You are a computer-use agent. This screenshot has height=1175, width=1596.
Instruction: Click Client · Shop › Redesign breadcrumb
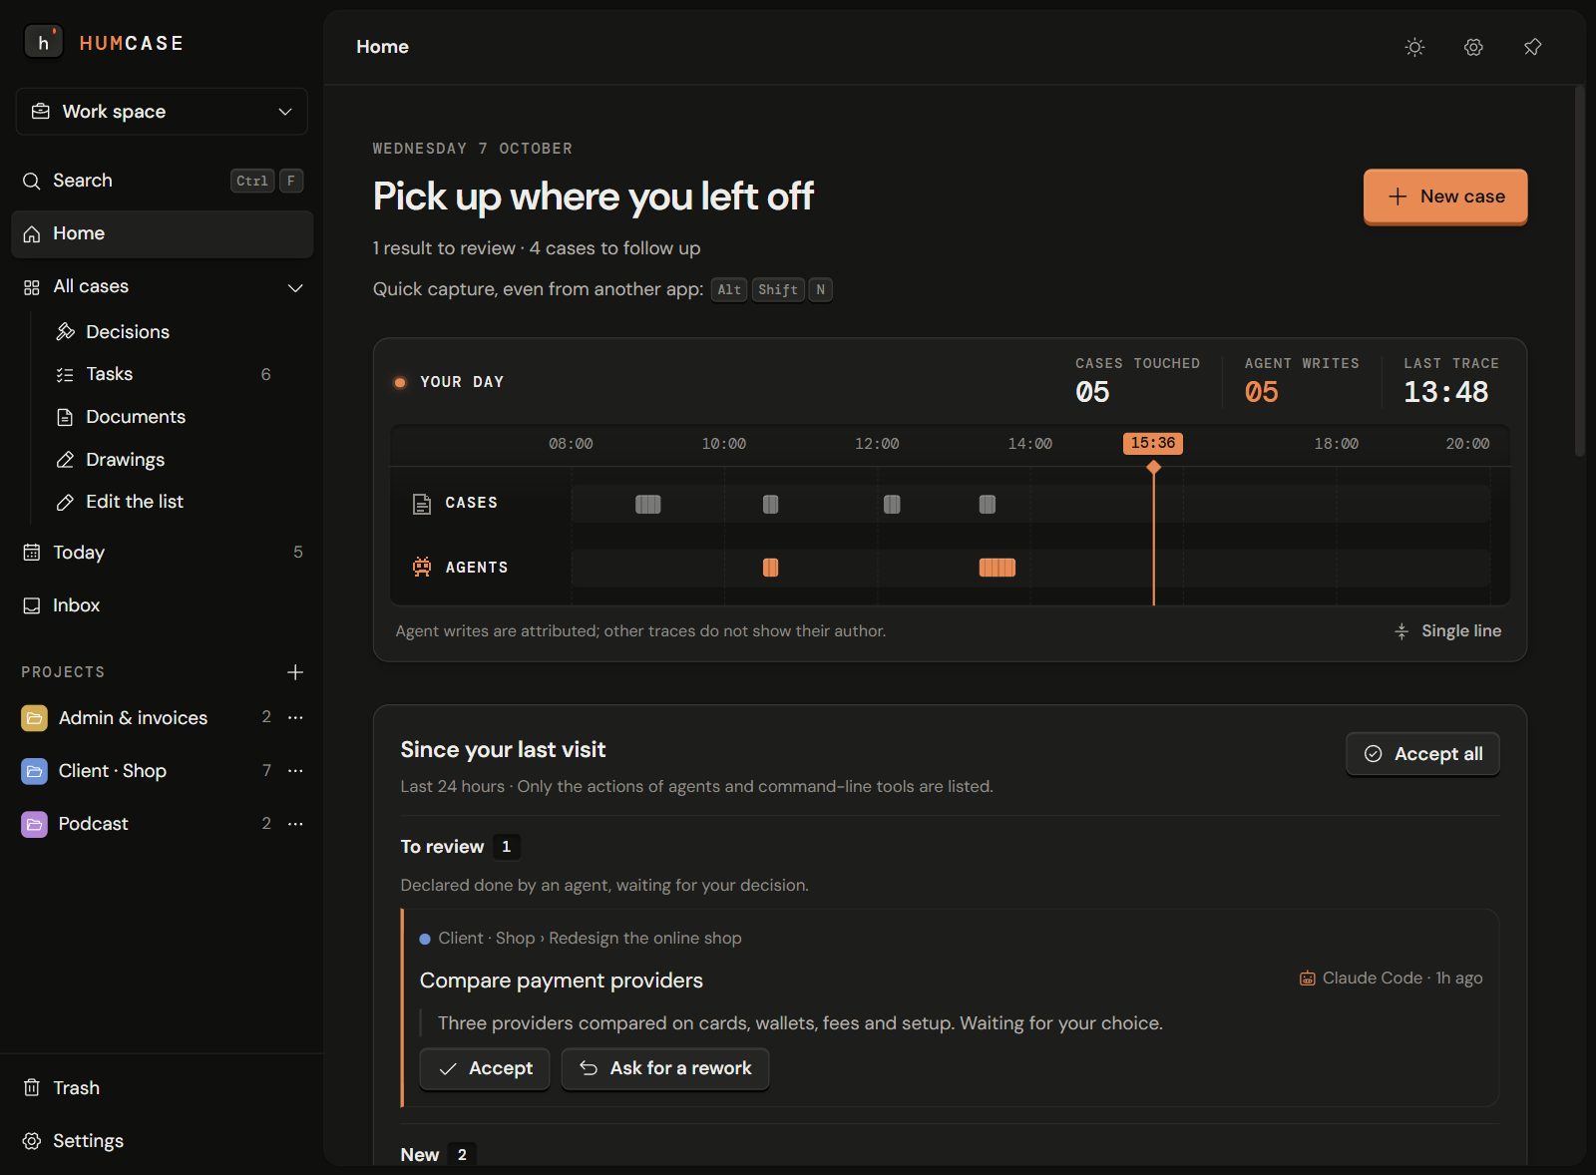591,939
